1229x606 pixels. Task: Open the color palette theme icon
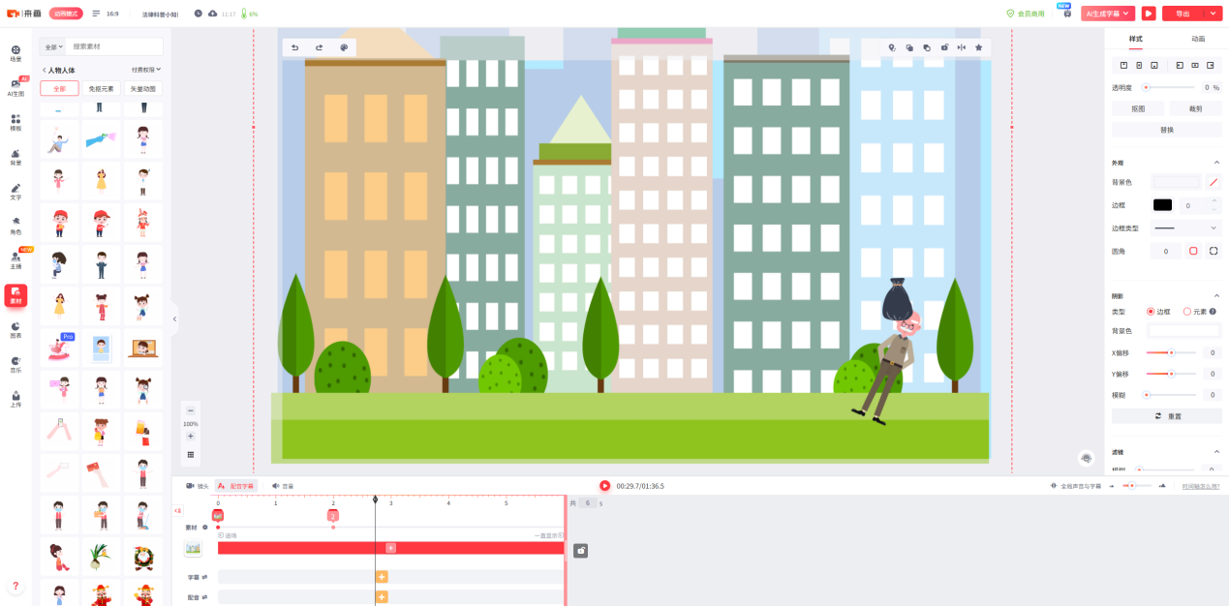pos(344,47)
